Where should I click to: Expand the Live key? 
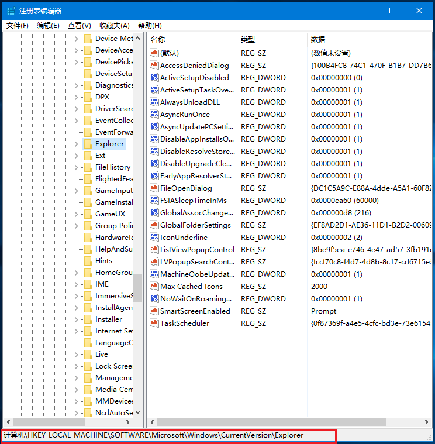[x=77, y=354]
